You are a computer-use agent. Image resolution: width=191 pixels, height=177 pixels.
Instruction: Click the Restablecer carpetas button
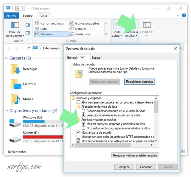tap(139, 82)
